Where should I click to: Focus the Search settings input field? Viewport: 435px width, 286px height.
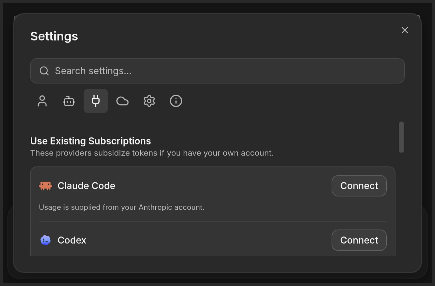(x=217, y=71)
